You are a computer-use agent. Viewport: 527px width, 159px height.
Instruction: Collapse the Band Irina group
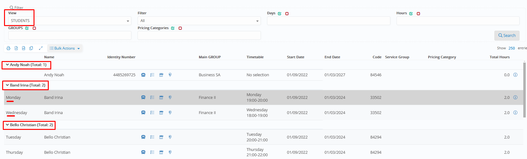click(x=7, y=85)
